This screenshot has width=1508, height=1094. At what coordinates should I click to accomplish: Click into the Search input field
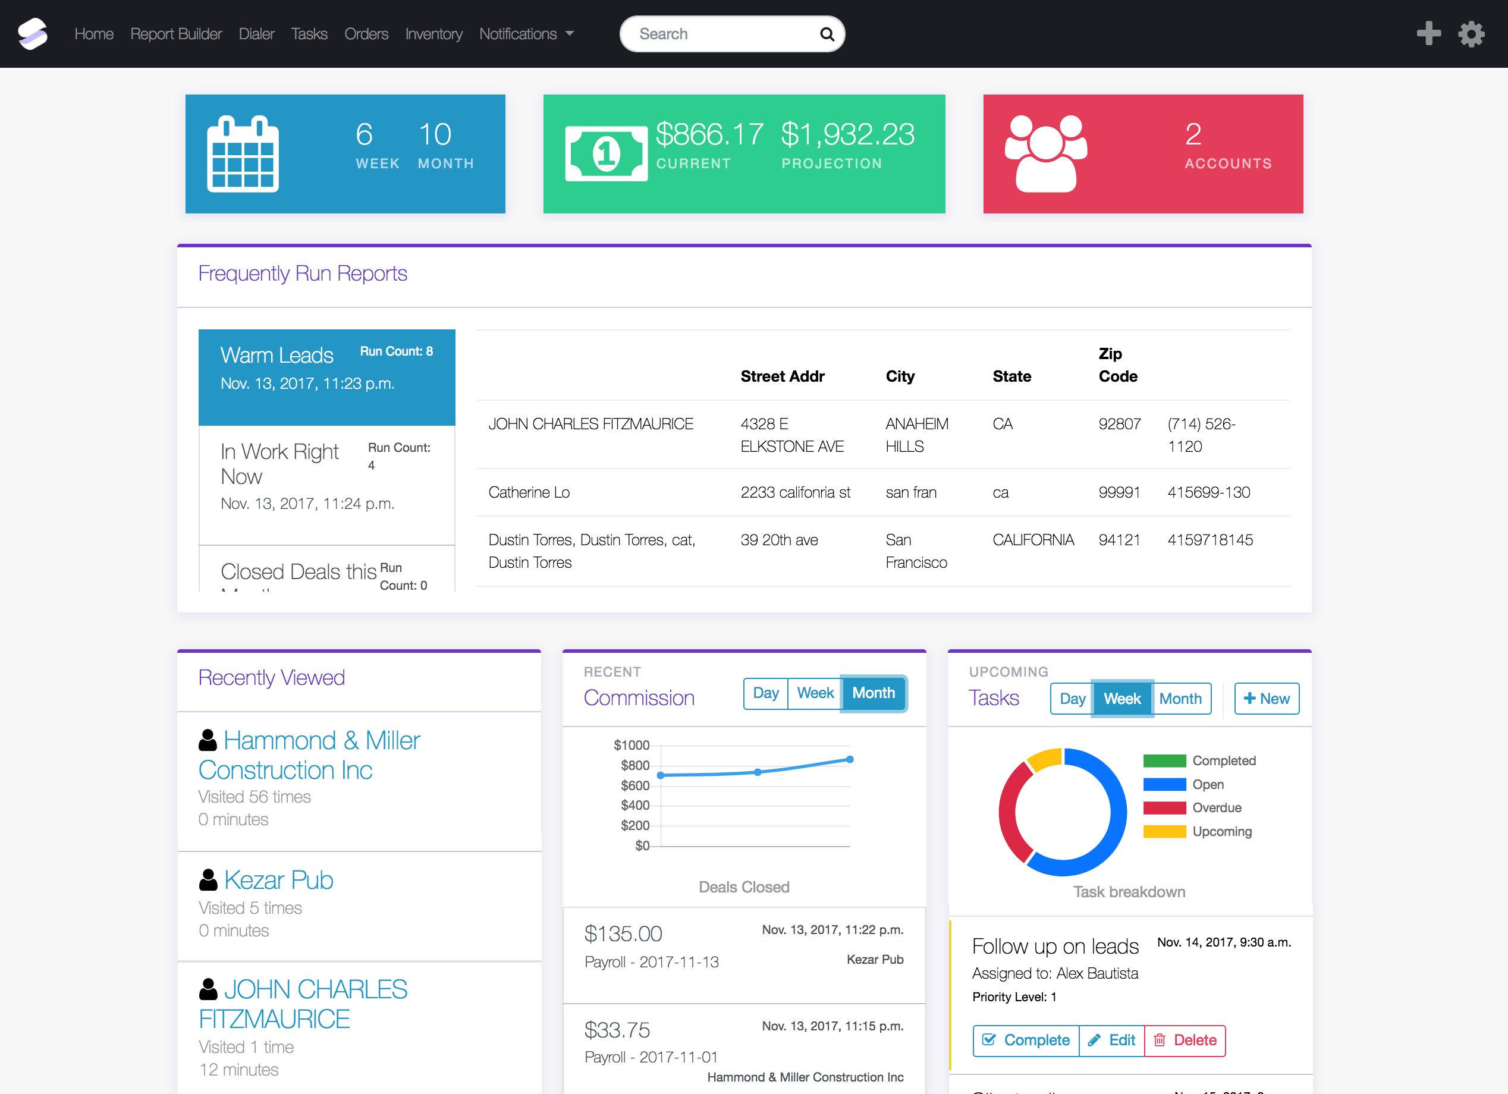(718, 34)
